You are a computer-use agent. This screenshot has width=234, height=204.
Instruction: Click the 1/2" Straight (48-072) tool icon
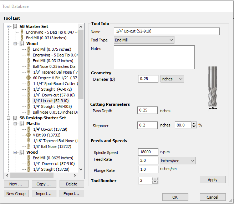(29, 89)
